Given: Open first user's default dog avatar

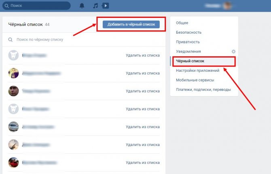Looking at the screenshot, I should click(13, 55).
